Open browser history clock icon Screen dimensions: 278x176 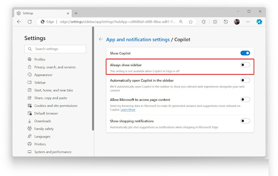tap(226, 22)
